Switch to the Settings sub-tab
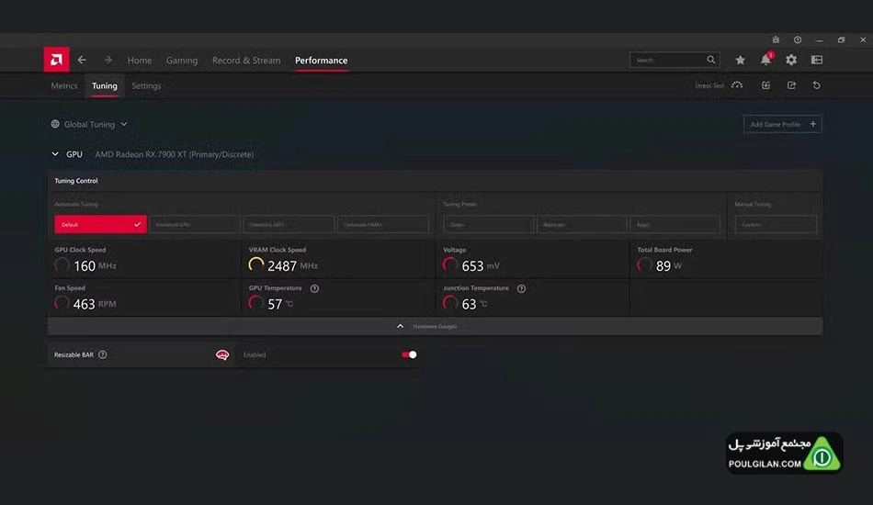873x505 pixels. [146, 85]
